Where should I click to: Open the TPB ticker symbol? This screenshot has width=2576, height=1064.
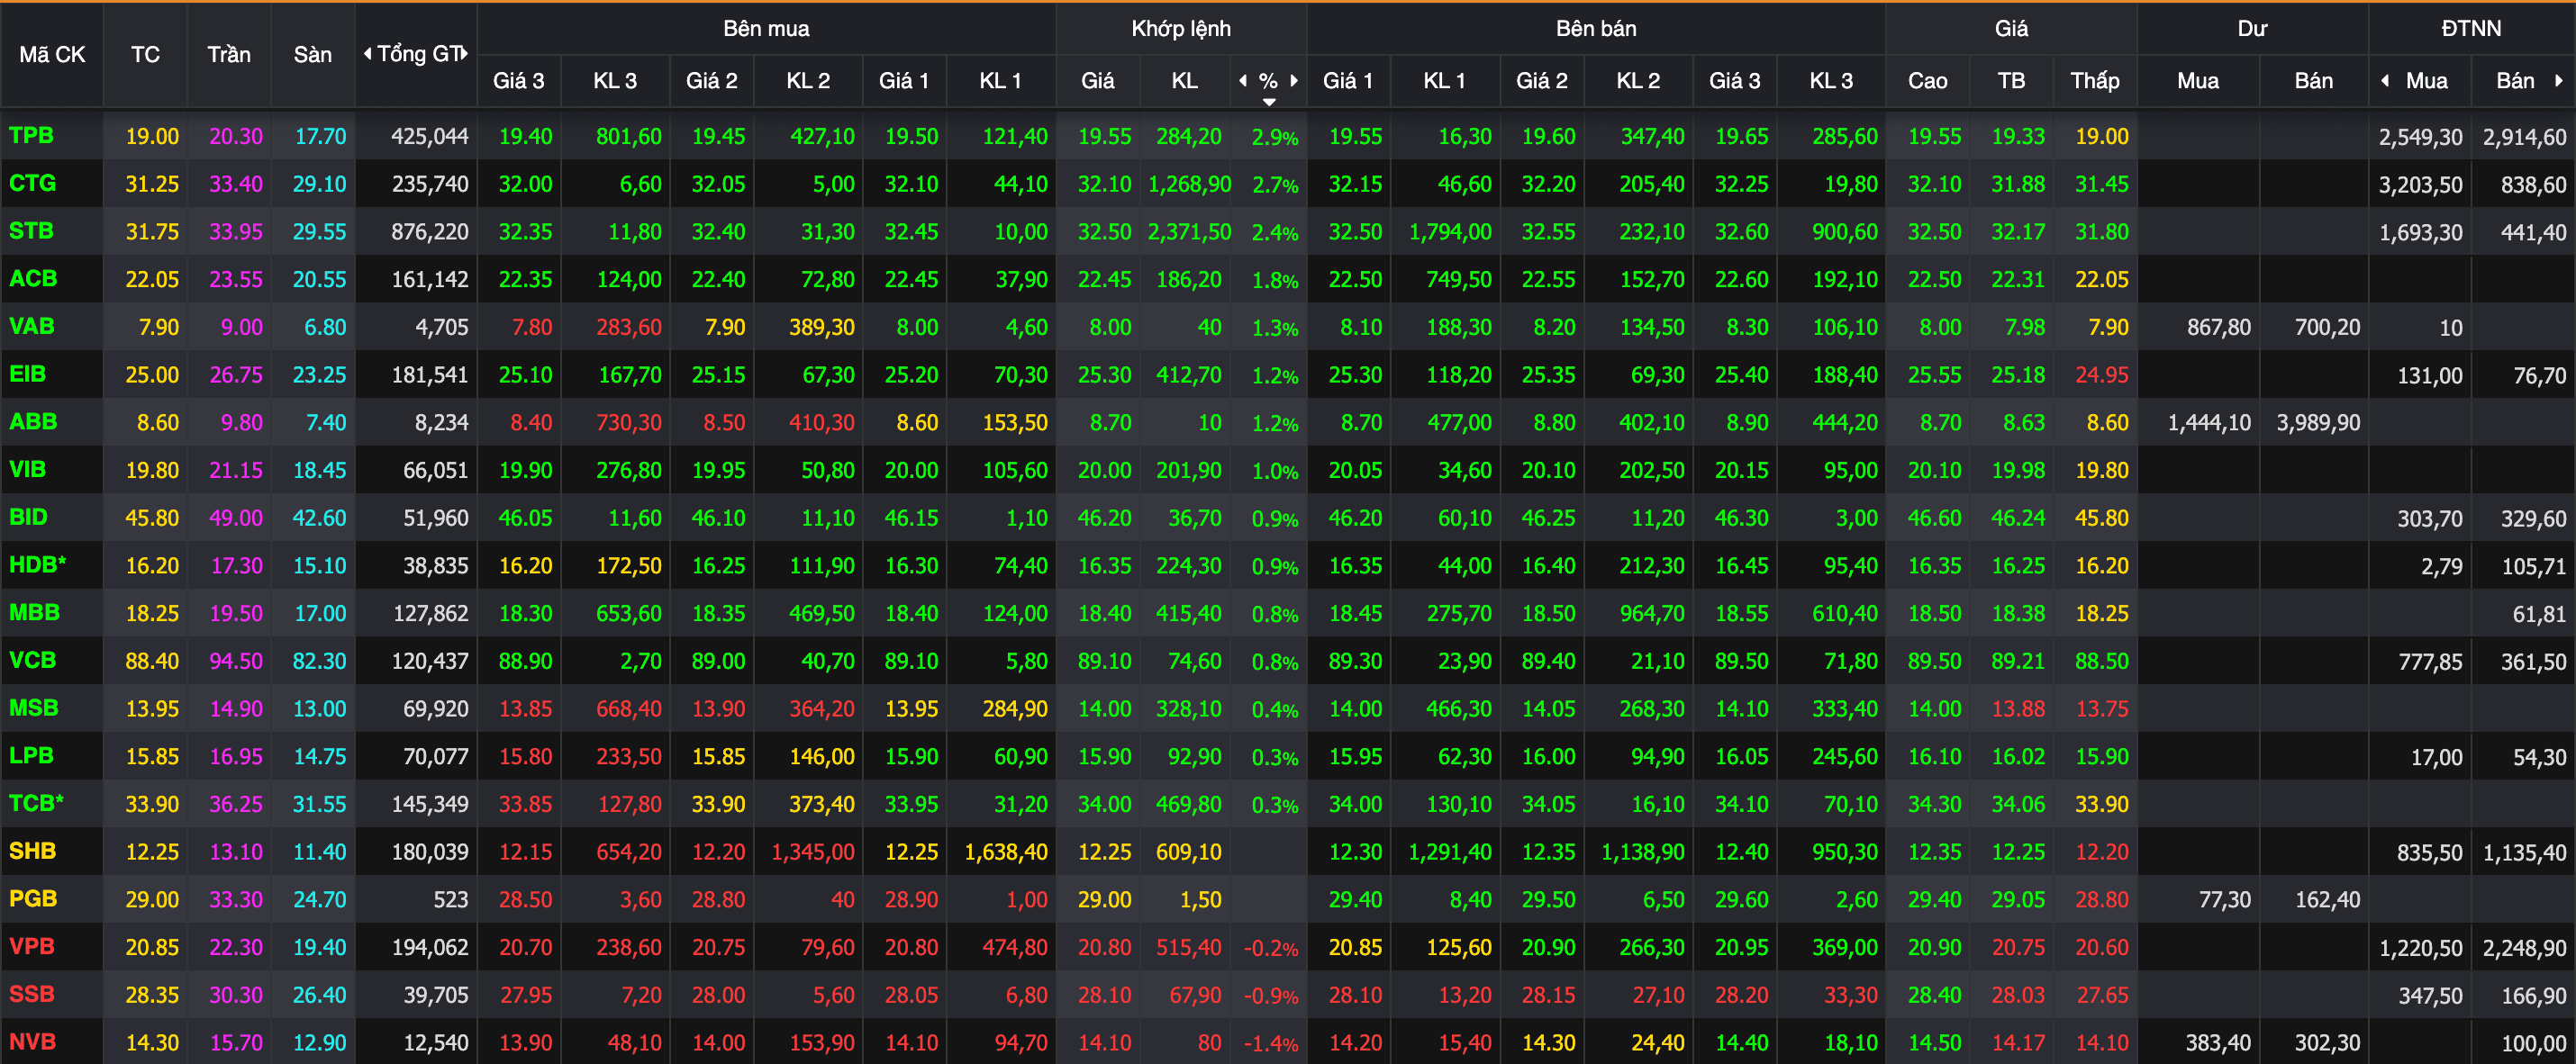(31, 136)
